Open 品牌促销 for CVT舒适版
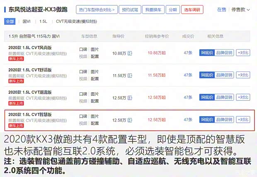This screenshot has height=177, width=257. (224, 75)
